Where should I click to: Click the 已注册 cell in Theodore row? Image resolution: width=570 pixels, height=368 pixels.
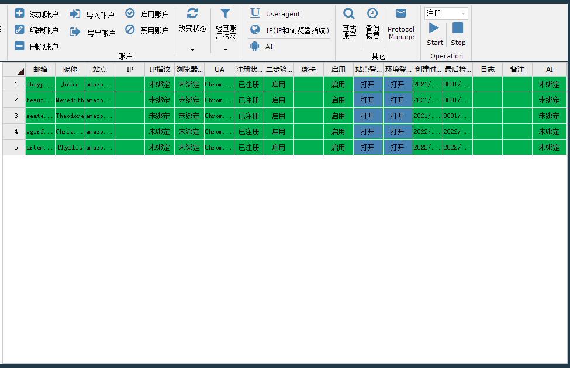coord(249,116)
